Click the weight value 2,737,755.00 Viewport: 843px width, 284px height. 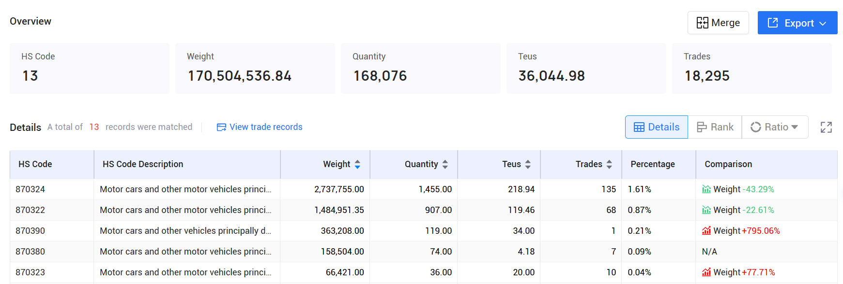(339, 189)
